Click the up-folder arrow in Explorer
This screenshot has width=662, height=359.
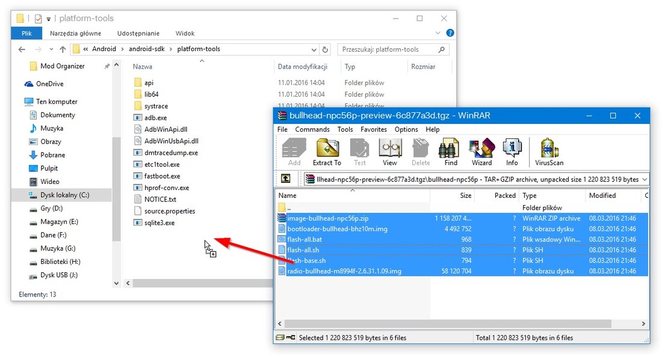(63, 49)
